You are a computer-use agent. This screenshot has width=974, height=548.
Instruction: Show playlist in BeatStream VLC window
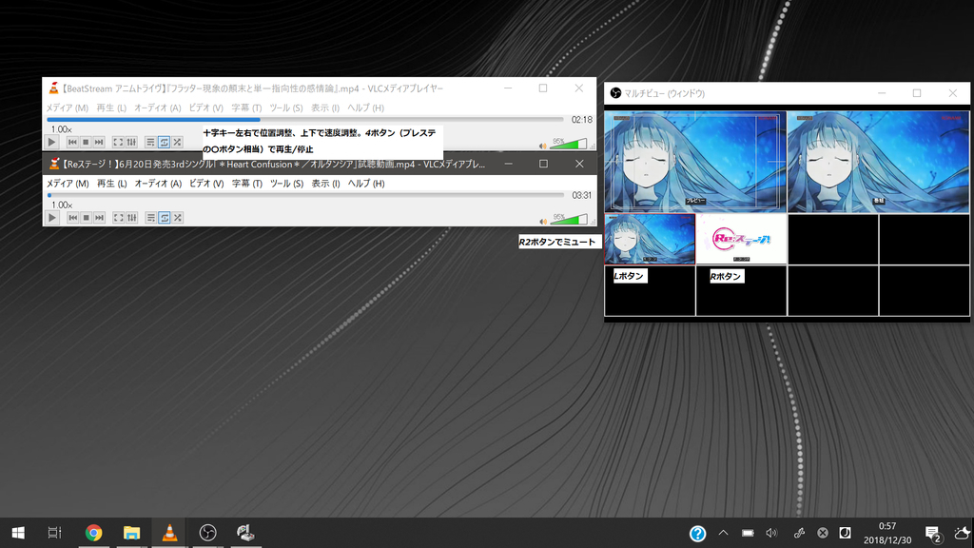(150, 143)
